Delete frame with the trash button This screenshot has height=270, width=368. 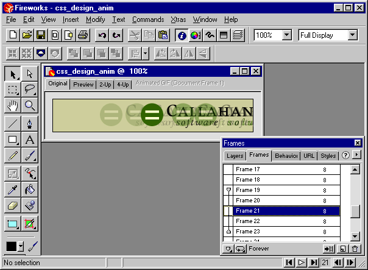pyautogui.click(x=355, y=249)
